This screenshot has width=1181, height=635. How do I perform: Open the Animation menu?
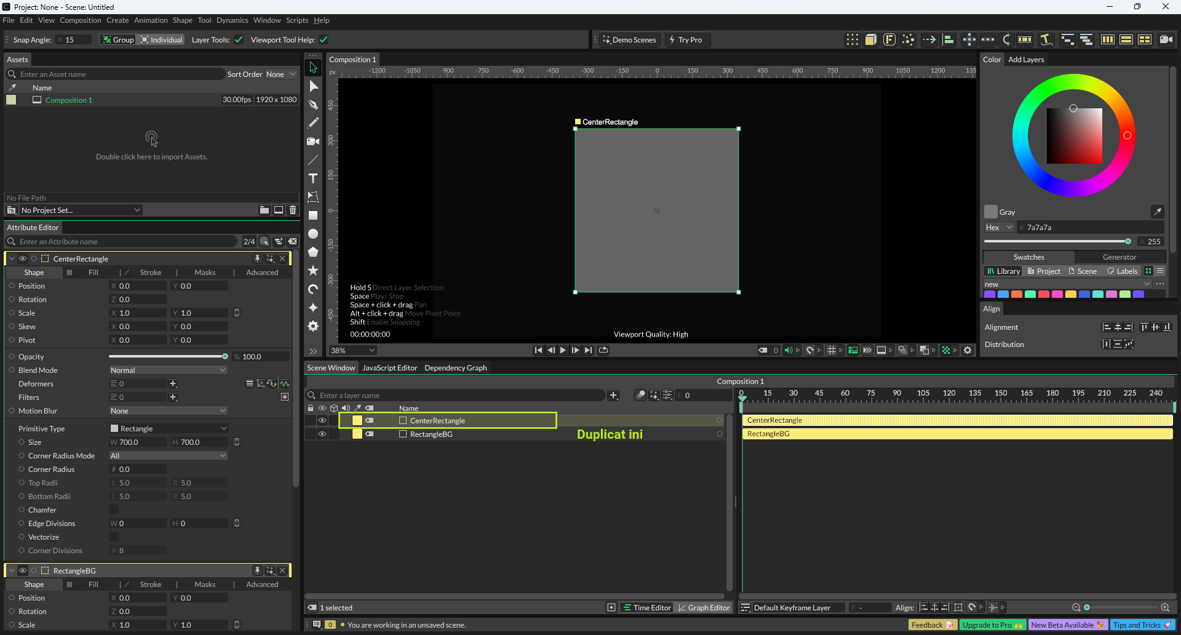tap(151, 20)
